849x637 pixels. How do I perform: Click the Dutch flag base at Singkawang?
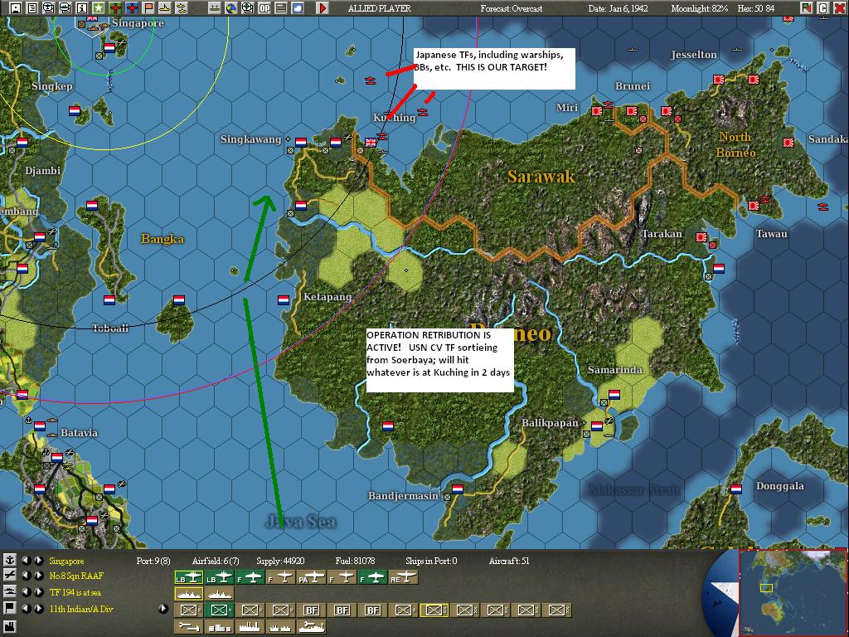click(301, 142)
